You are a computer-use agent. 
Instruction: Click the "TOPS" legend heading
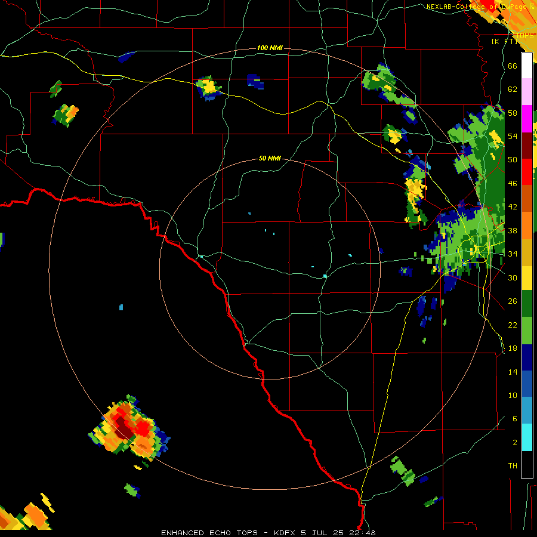tap(525, 36)
